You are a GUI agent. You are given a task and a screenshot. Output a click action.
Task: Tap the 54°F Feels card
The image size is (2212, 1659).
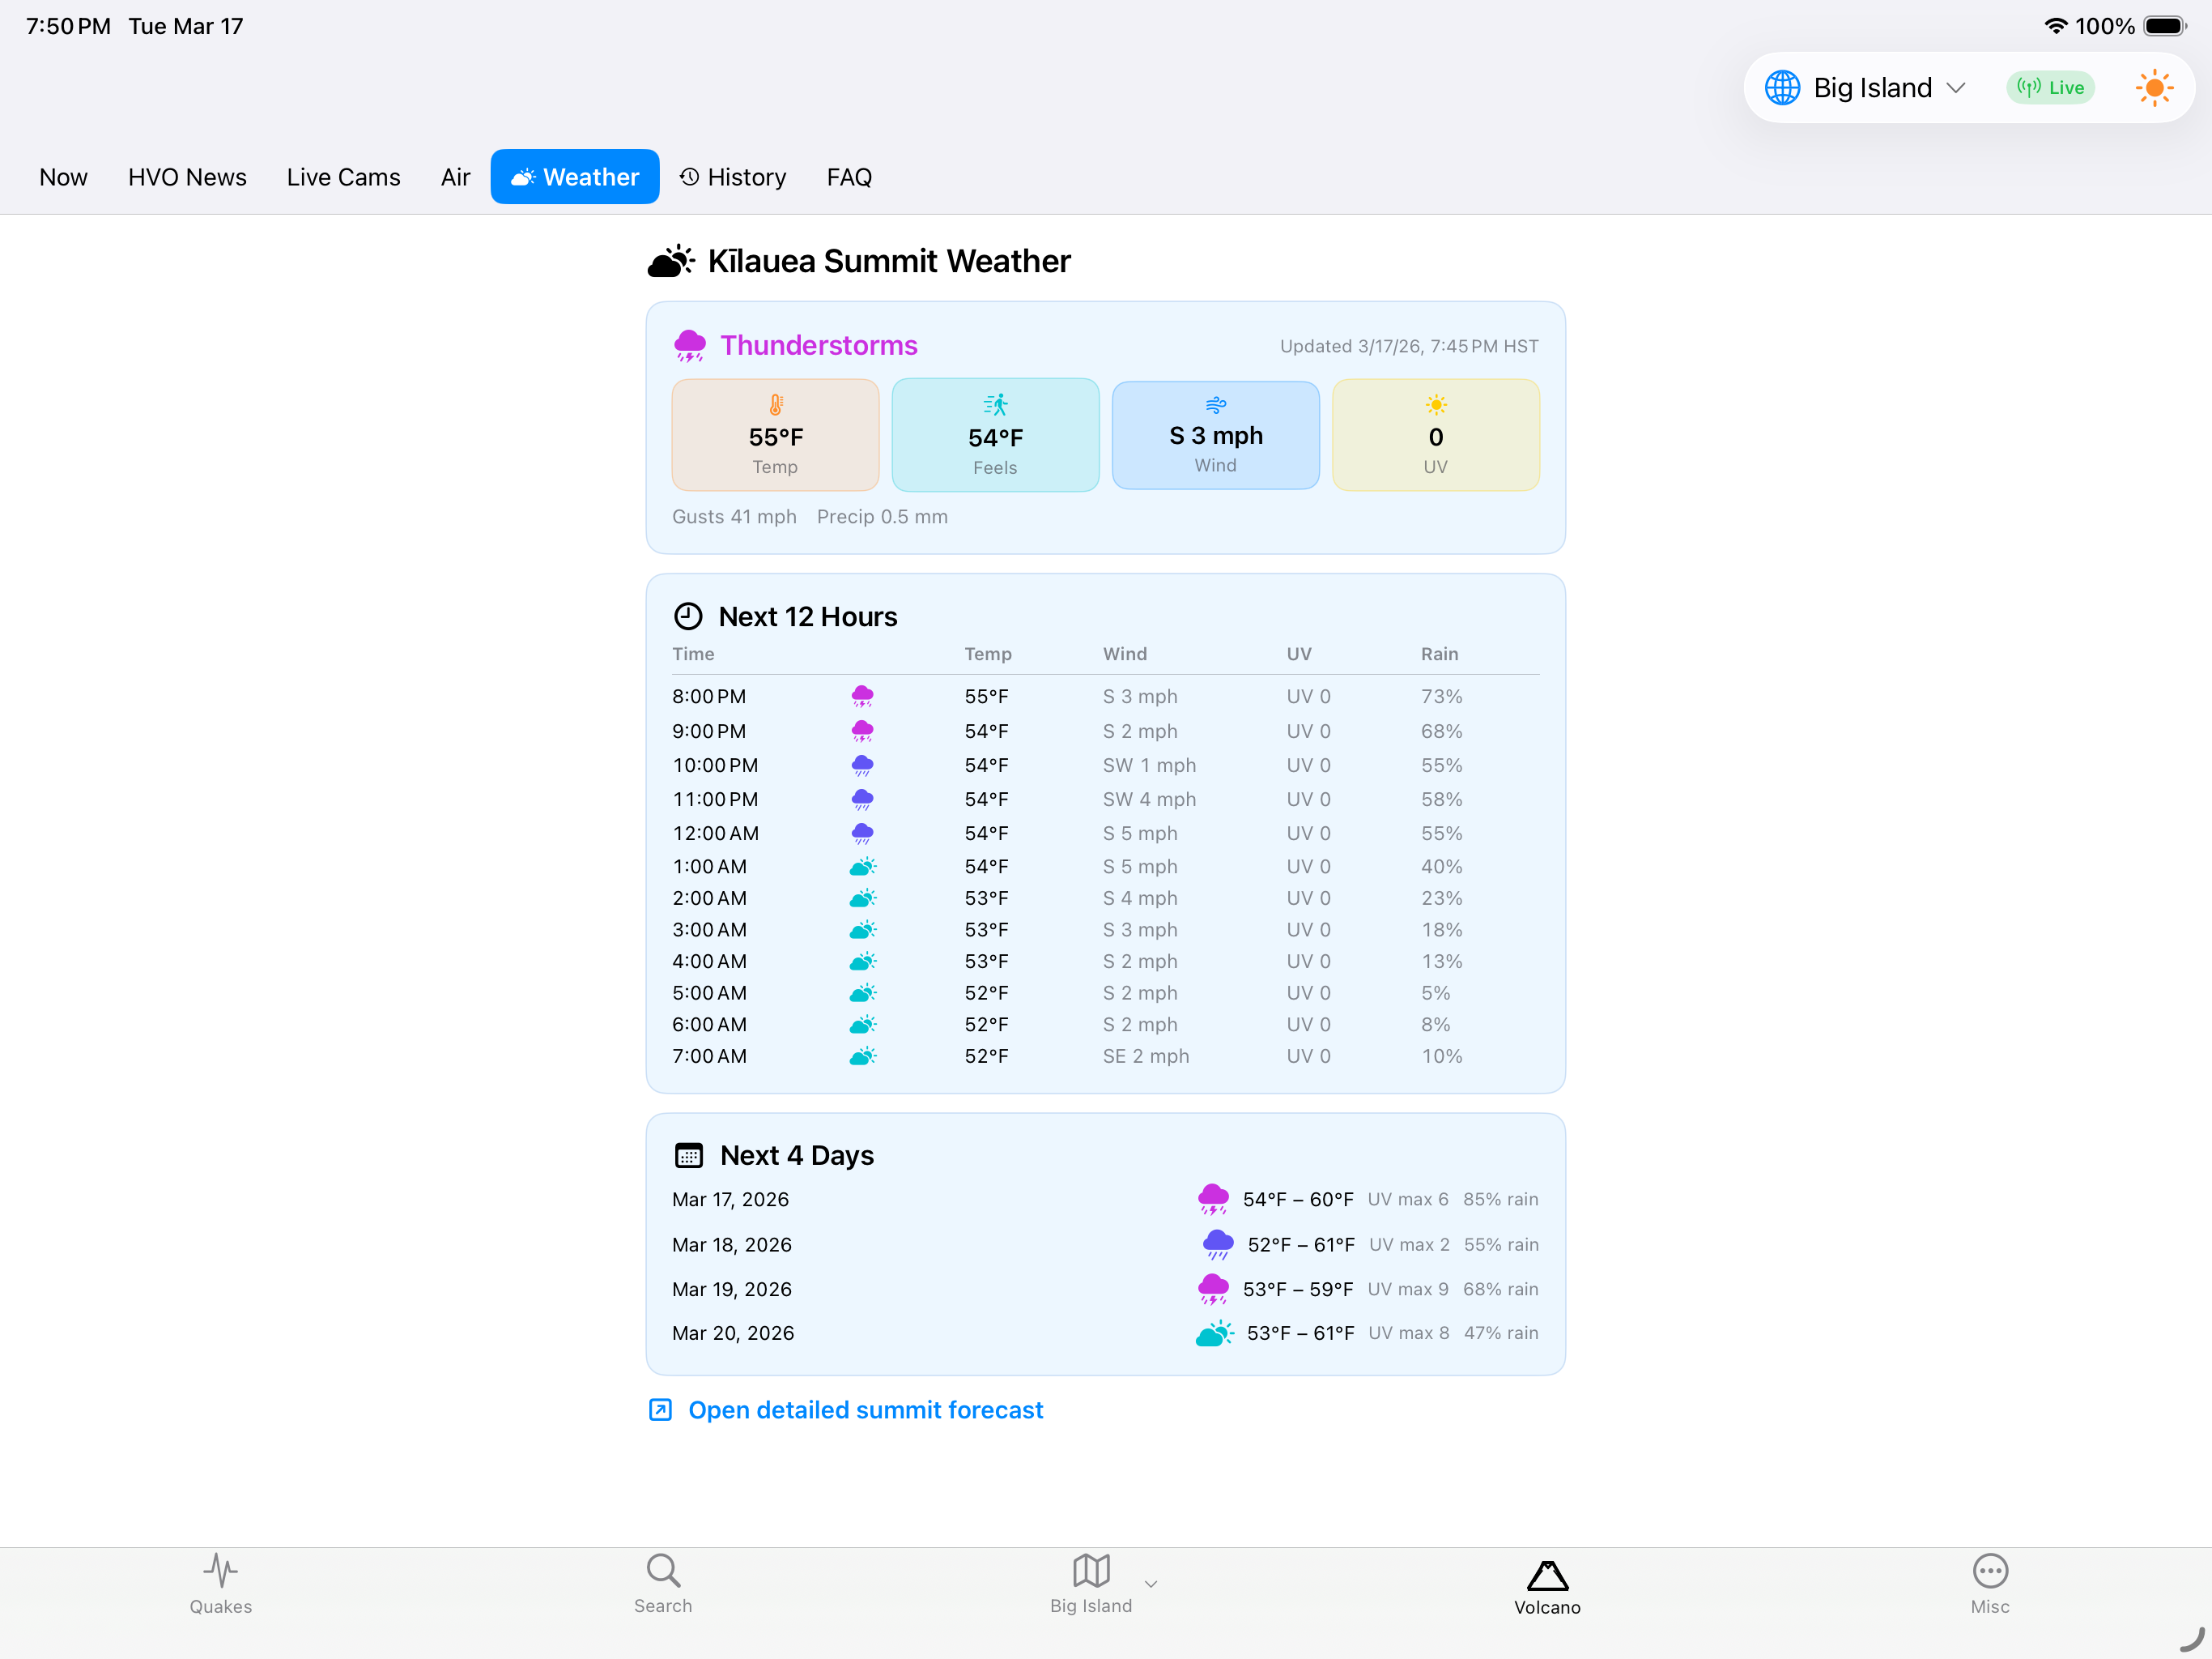coord(995,435)
